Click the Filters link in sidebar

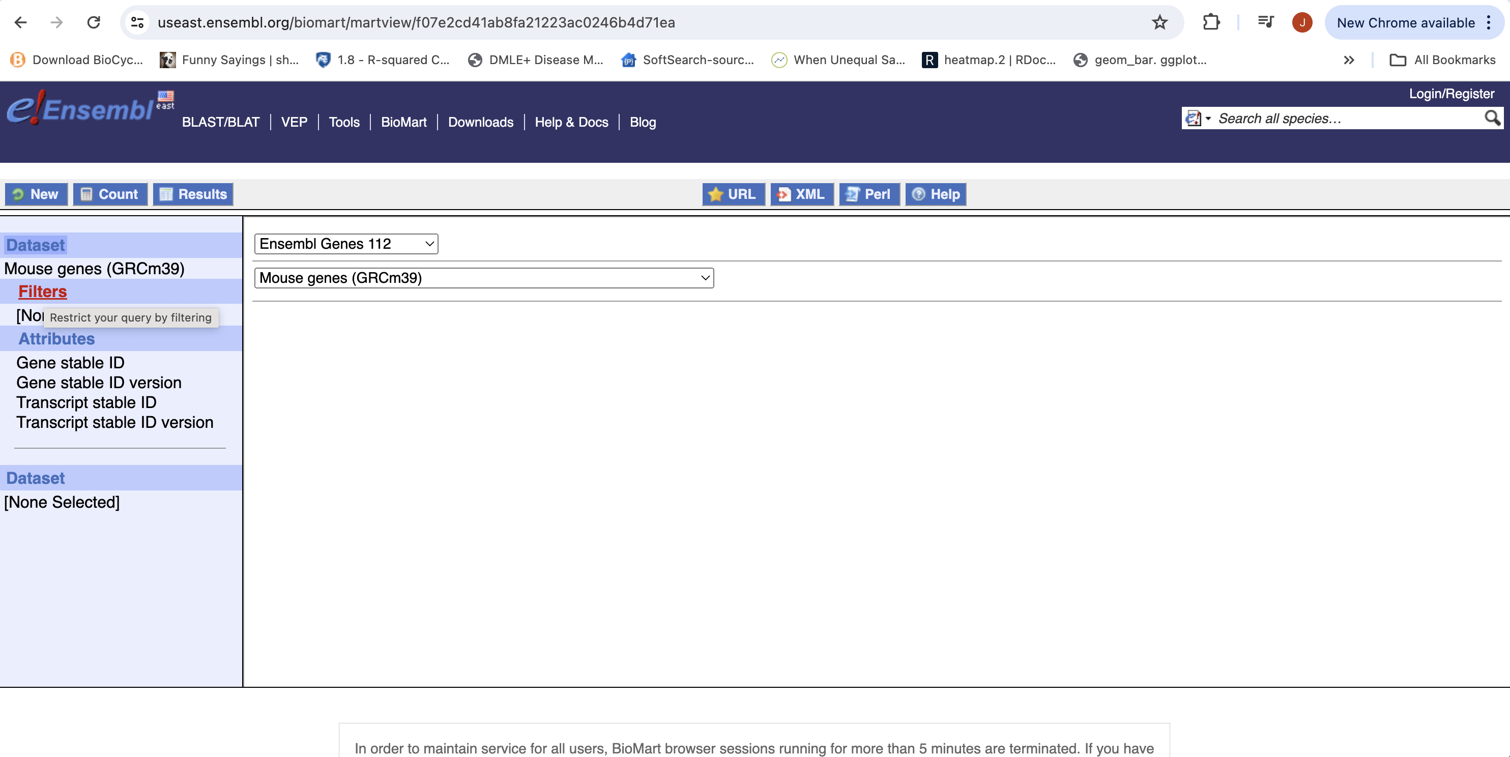point(42,292)
